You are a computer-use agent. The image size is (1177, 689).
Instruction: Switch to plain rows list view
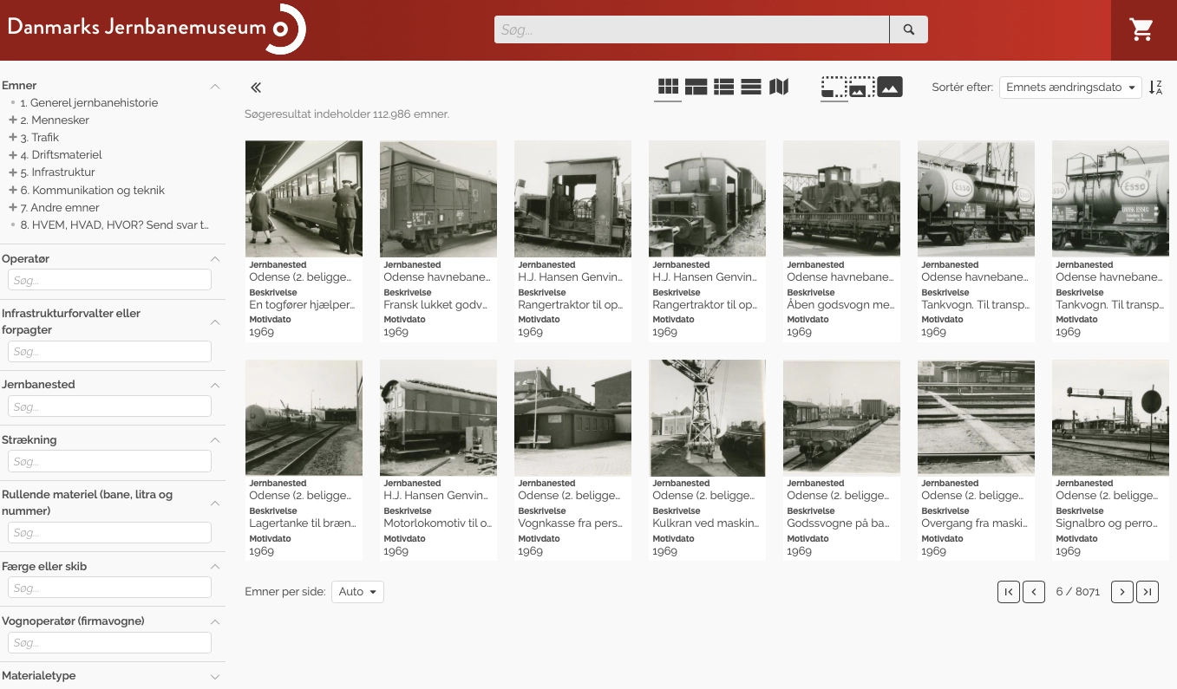pyautogui.click(x=751, y=87)
